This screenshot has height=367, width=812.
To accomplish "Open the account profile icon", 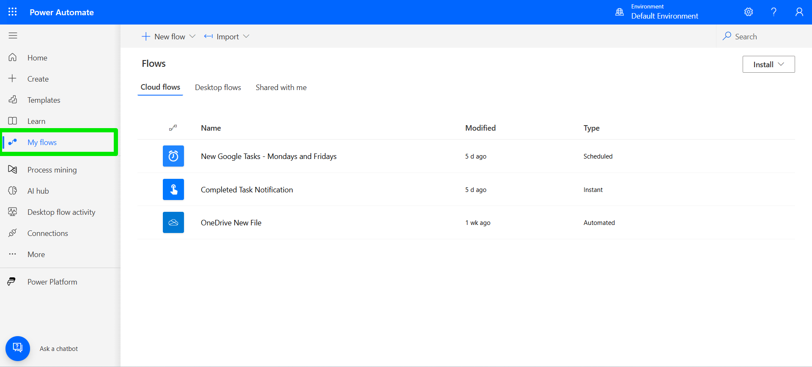I will click(x=799, y=12).
